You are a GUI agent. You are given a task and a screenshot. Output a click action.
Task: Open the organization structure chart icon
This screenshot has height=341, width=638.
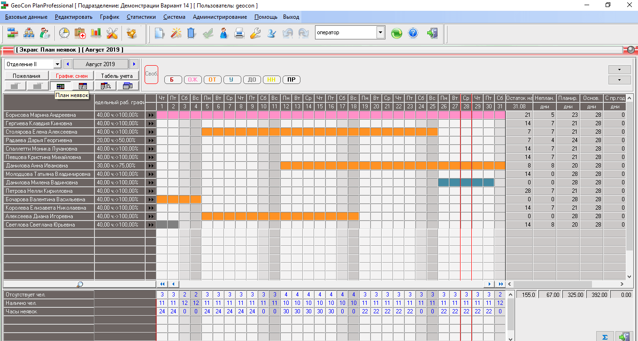(29, 33)
